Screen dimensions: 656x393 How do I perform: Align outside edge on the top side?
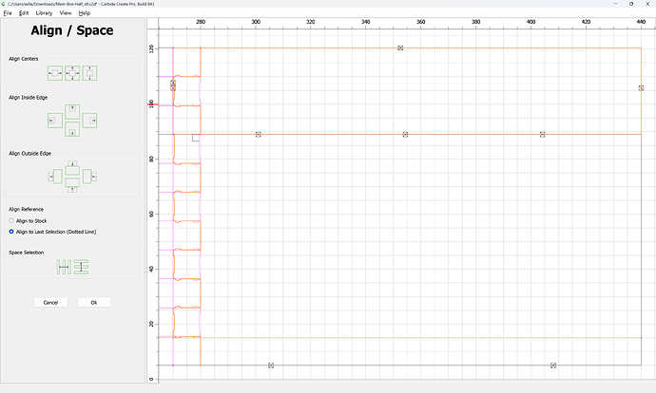pos(72,168)
